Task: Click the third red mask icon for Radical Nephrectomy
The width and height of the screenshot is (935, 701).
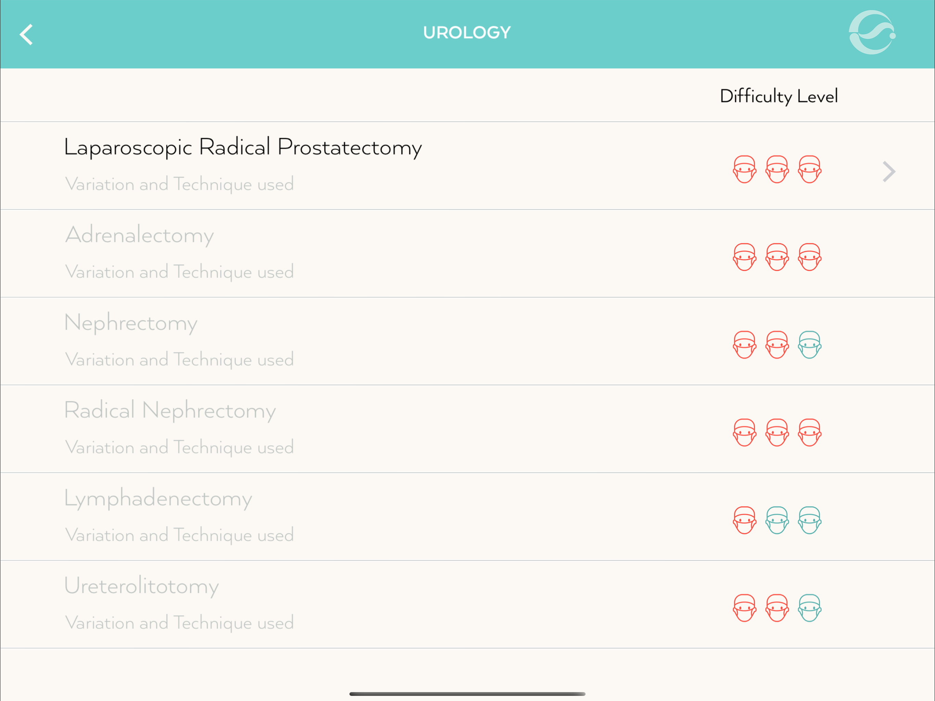Action: coord(810,432)
